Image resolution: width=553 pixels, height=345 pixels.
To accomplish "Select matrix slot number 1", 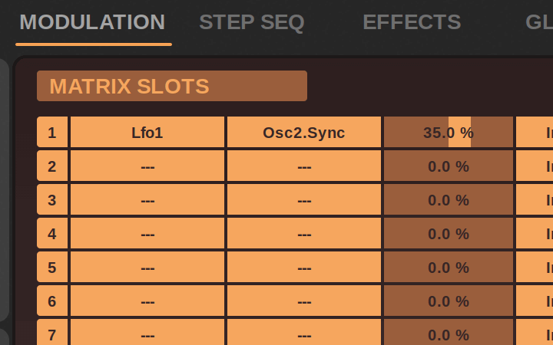I will pyautogui.click(x=52, y=133).
